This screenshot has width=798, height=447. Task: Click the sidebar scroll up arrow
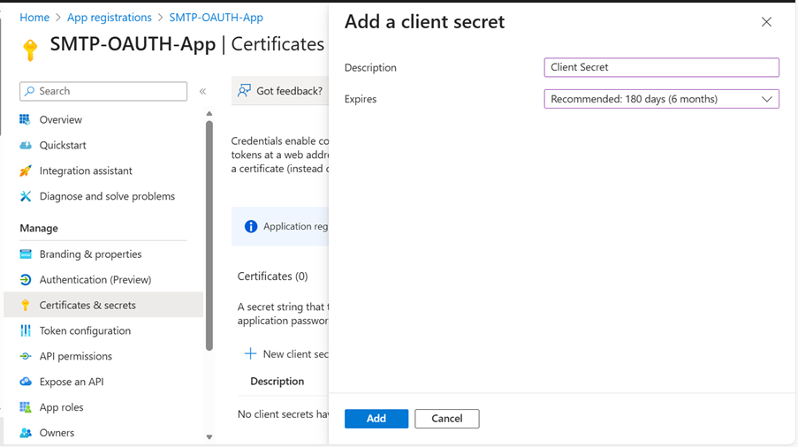tap(209, 113)
